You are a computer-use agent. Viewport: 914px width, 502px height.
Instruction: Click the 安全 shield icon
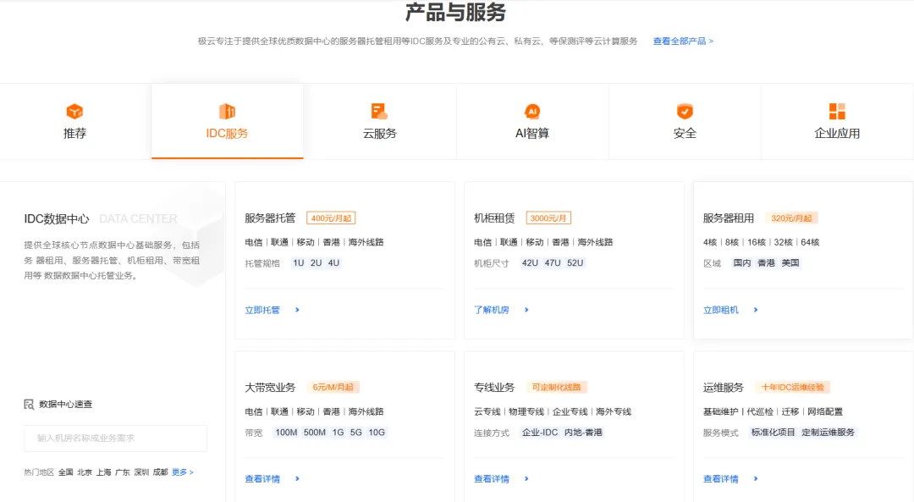pos(685,112)
